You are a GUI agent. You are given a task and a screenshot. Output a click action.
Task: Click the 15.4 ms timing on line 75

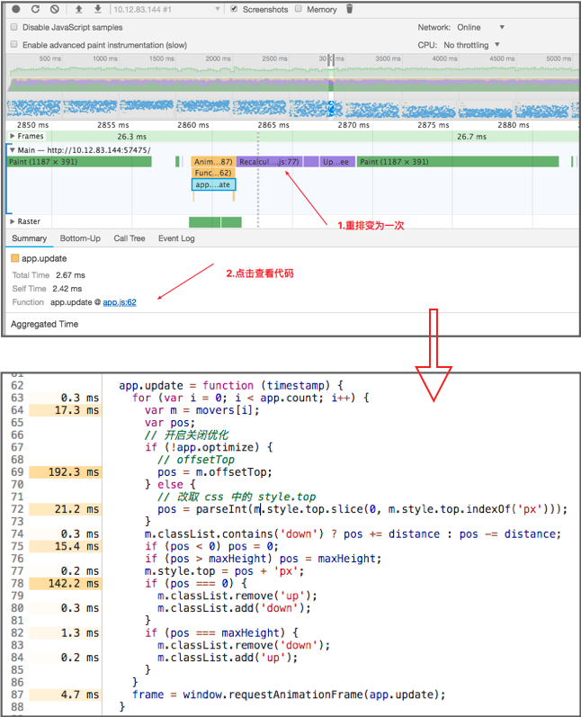tap(76, 546)
